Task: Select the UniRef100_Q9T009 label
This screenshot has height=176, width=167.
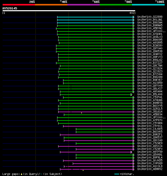Action: point(150,86)
